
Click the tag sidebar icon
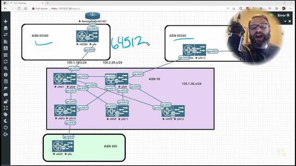coord(6,114)
